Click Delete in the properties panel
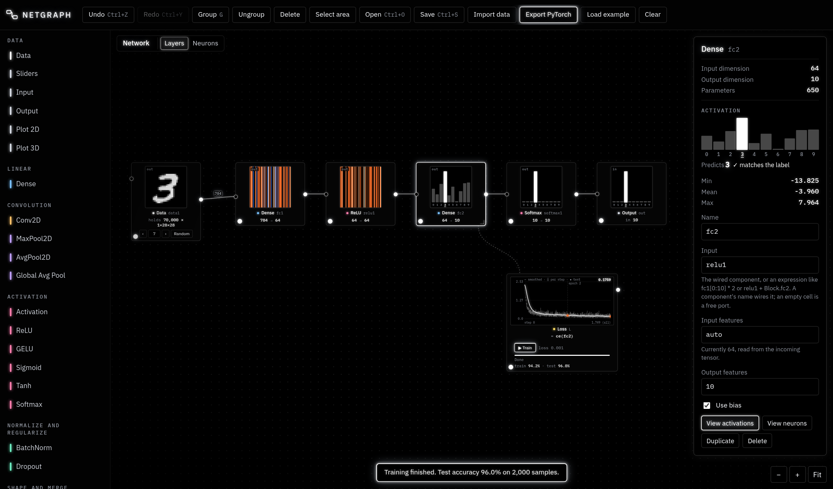The image size is (833, 489). point(757,441)
